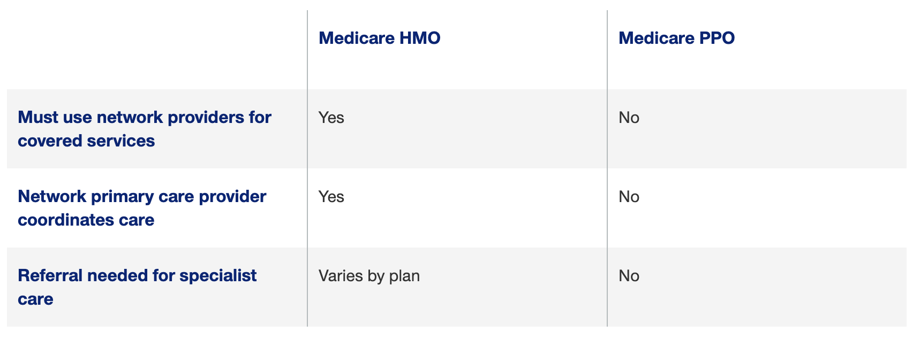
Task: Click the lone word 'care' in the last row
Action: pyautogui.click(x=35, y=299)
